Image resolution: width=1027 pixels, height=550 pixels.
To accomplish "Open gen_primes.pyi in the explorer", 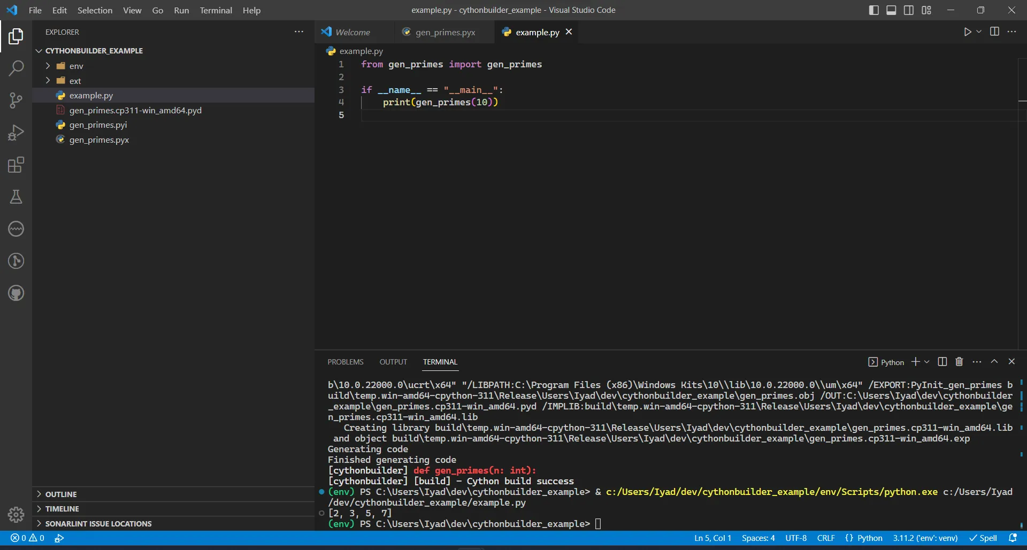I will (98, 125).
